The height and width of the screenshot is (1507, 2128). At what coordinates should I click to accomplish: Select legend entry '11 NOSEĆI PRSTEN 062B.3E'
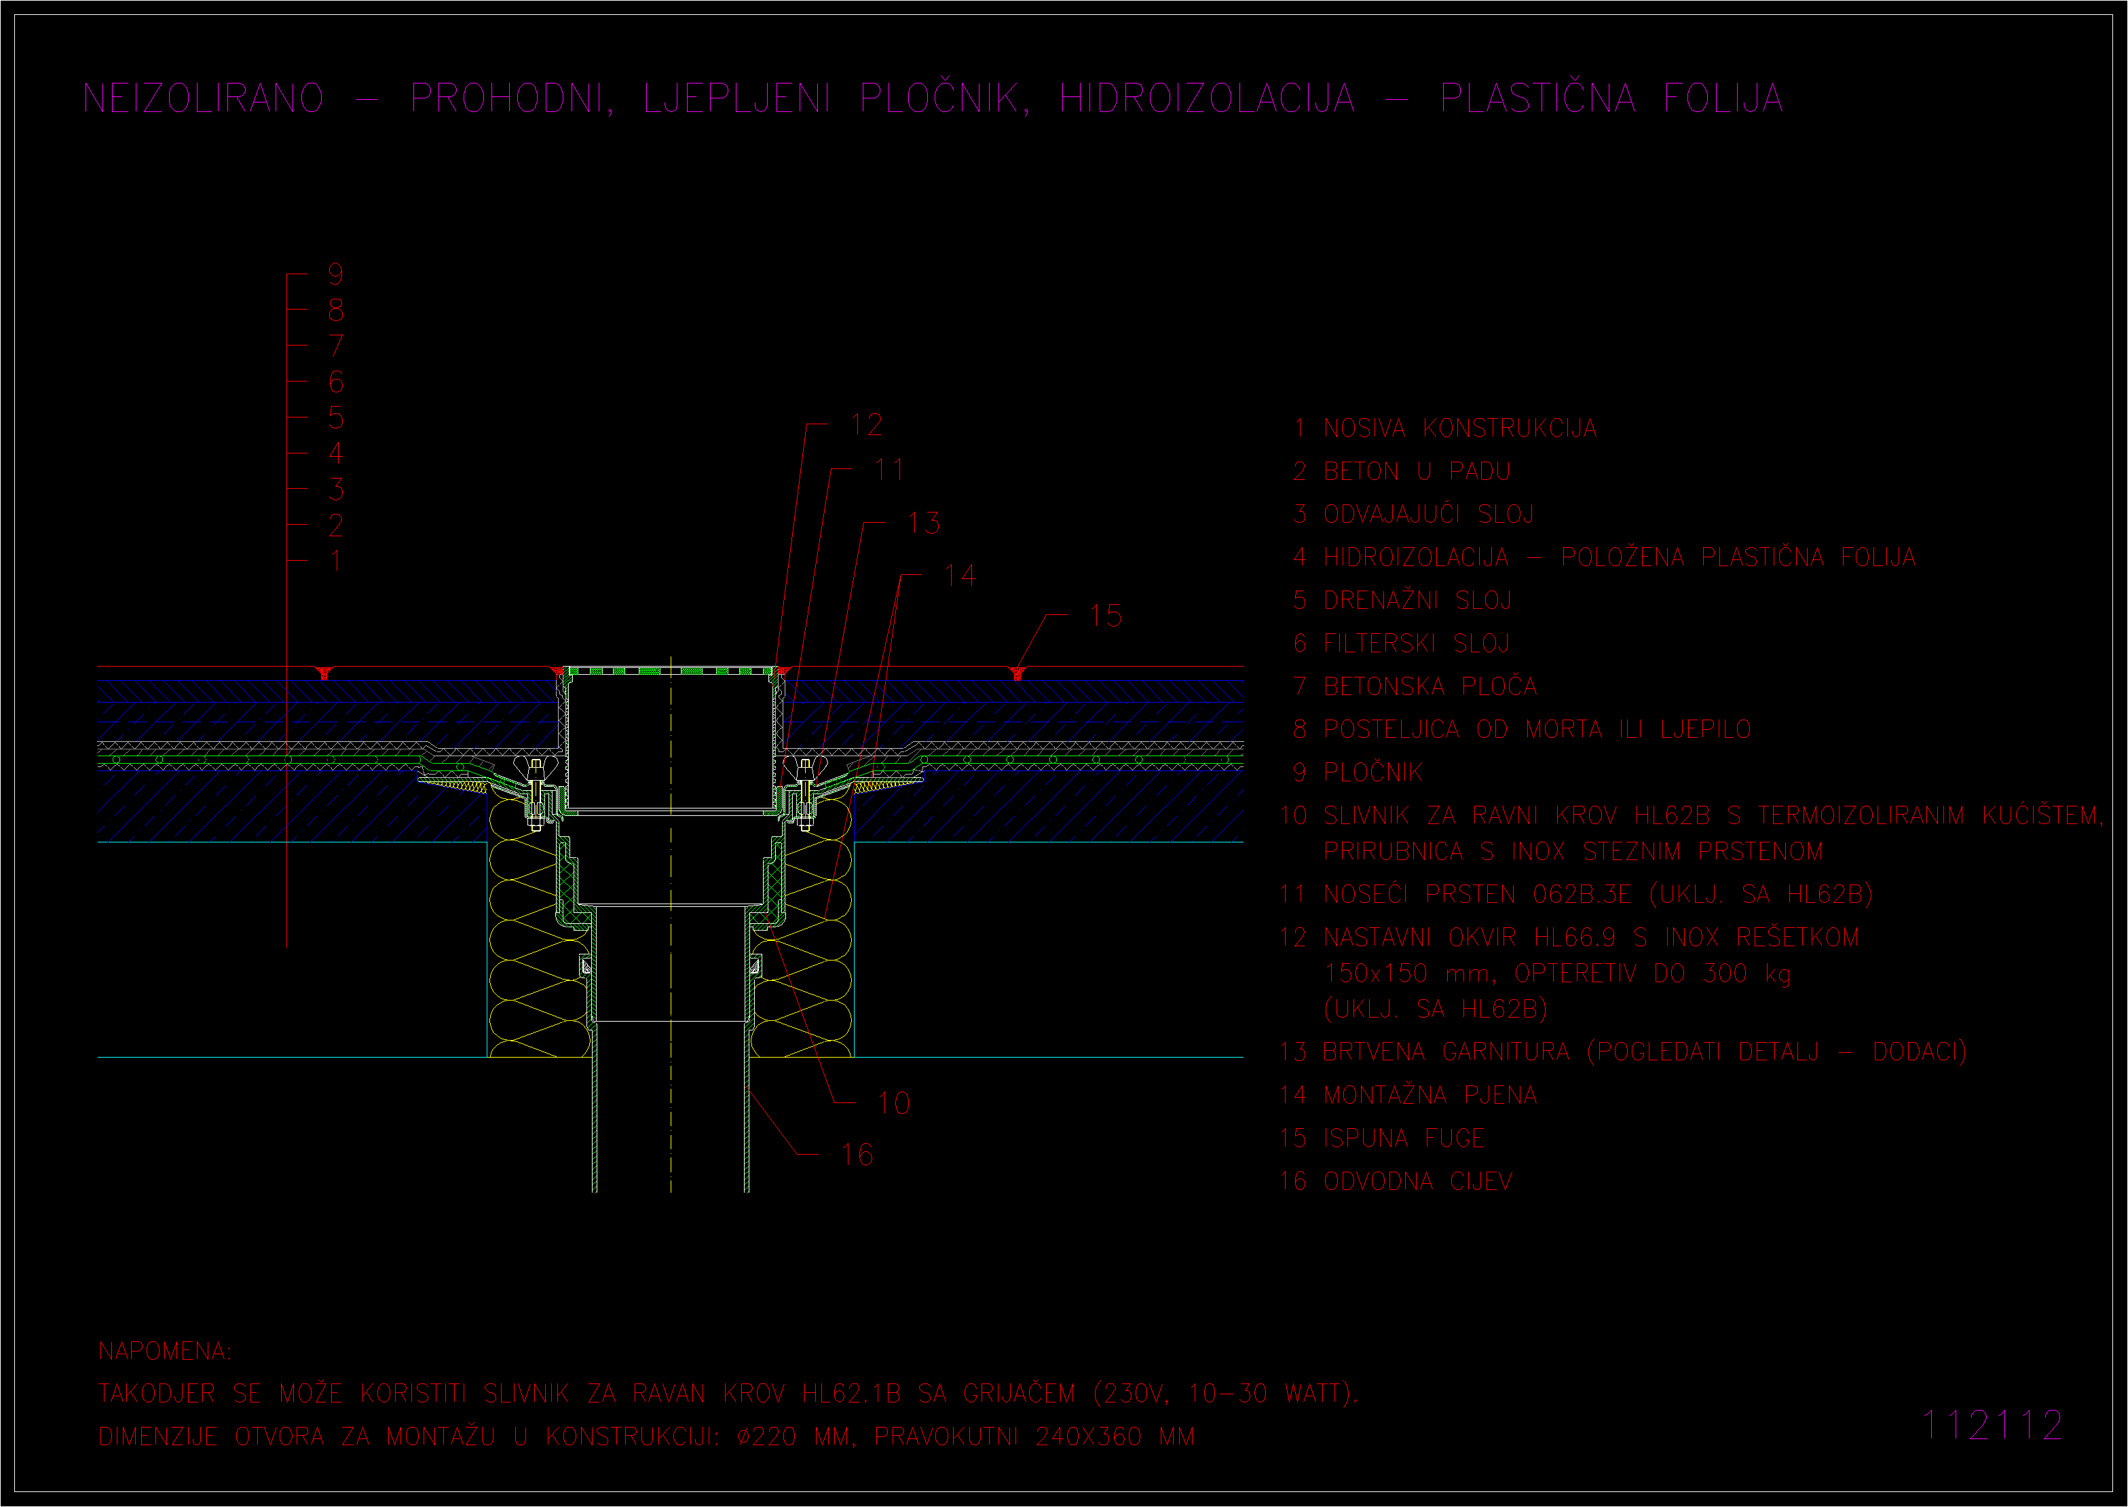point(1576,893)
